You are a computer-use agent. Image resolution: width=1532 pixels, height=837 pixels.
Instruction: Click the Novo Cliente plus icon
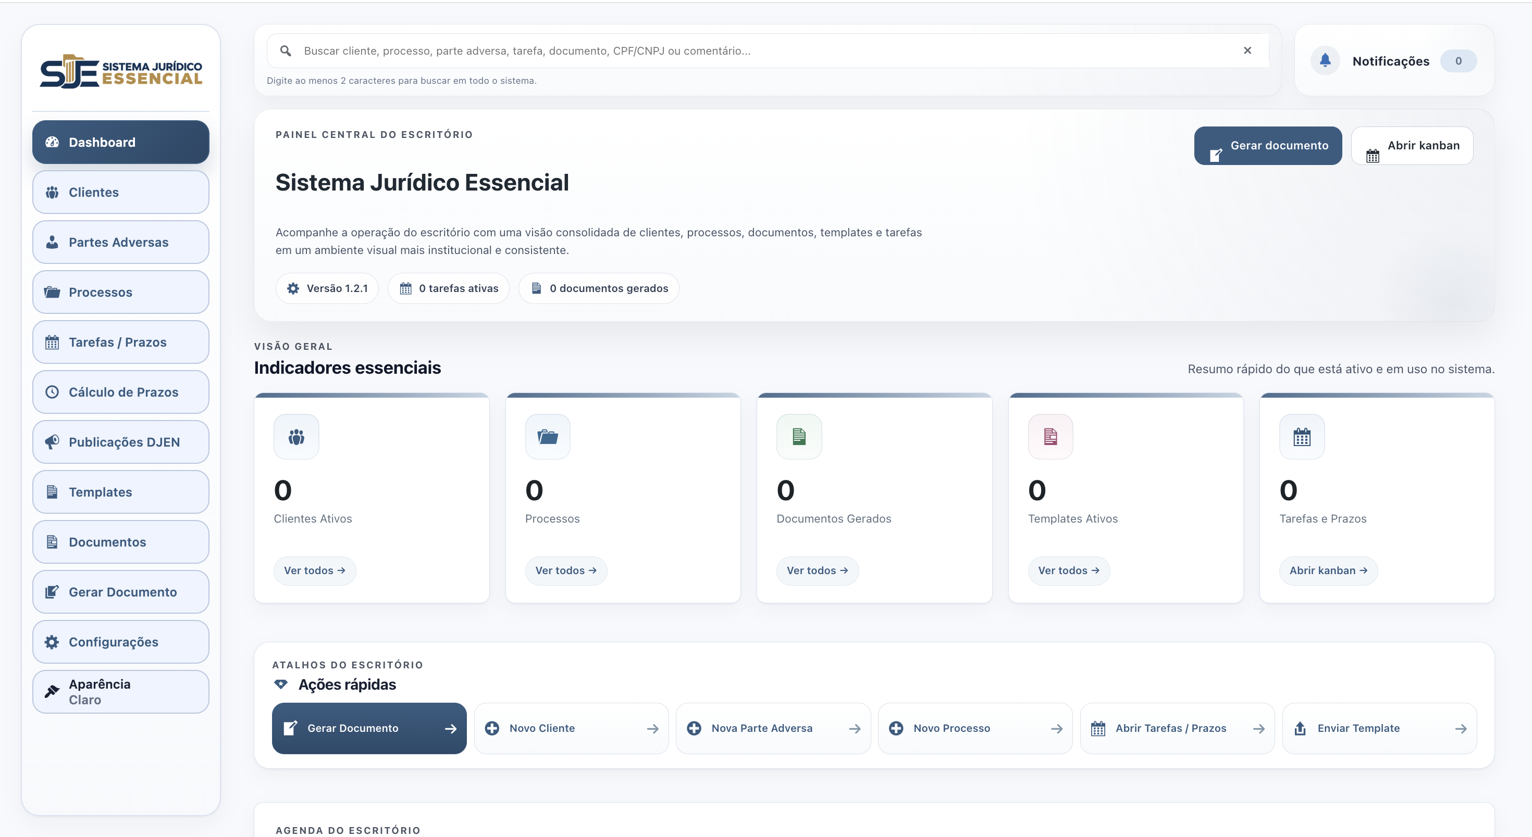[492, 728]
